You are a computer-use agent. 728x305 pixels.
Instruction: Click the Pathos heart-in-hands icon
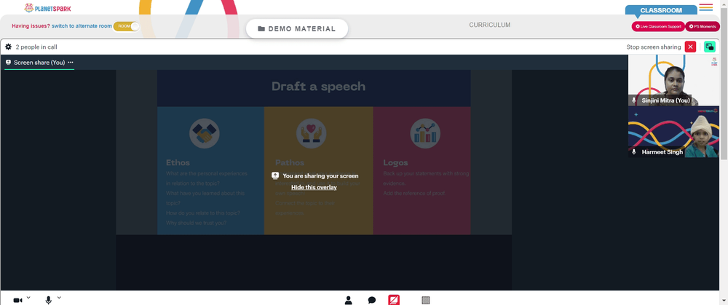coord(311,134)
